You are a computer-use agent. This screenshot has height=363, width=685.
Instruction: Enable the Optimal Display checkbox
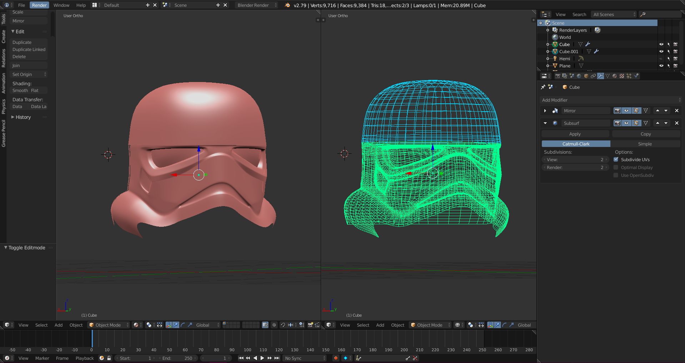pos(616,167)
